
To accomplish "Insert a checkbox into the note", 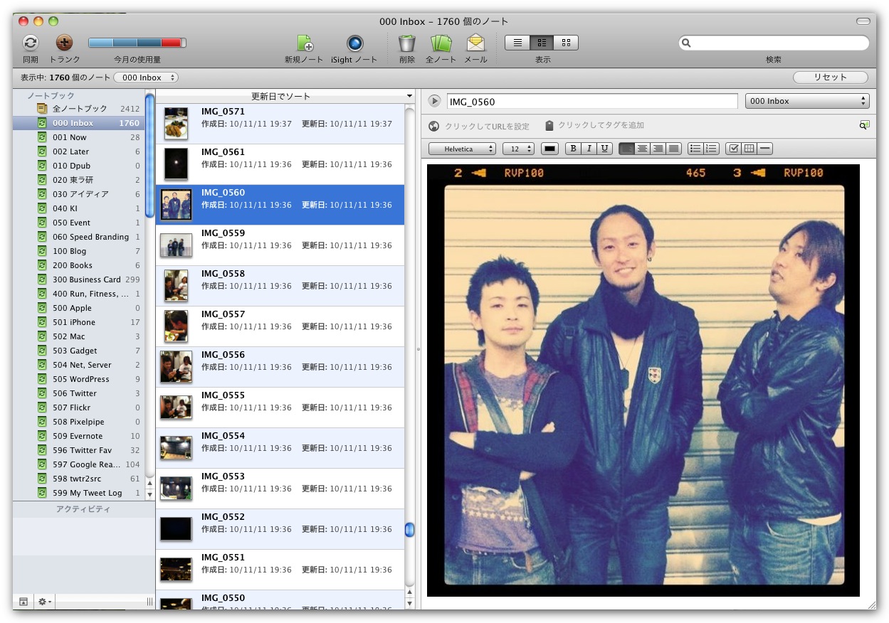I will coord(734,149).
